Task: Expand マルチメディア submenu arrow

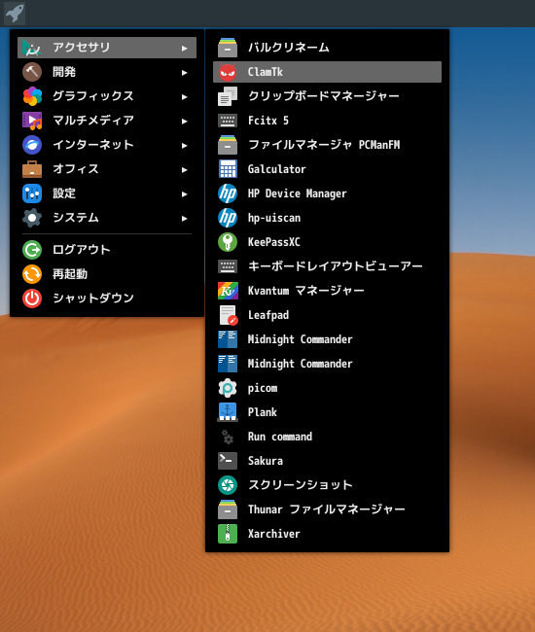Action: click(x=184, y=121)
